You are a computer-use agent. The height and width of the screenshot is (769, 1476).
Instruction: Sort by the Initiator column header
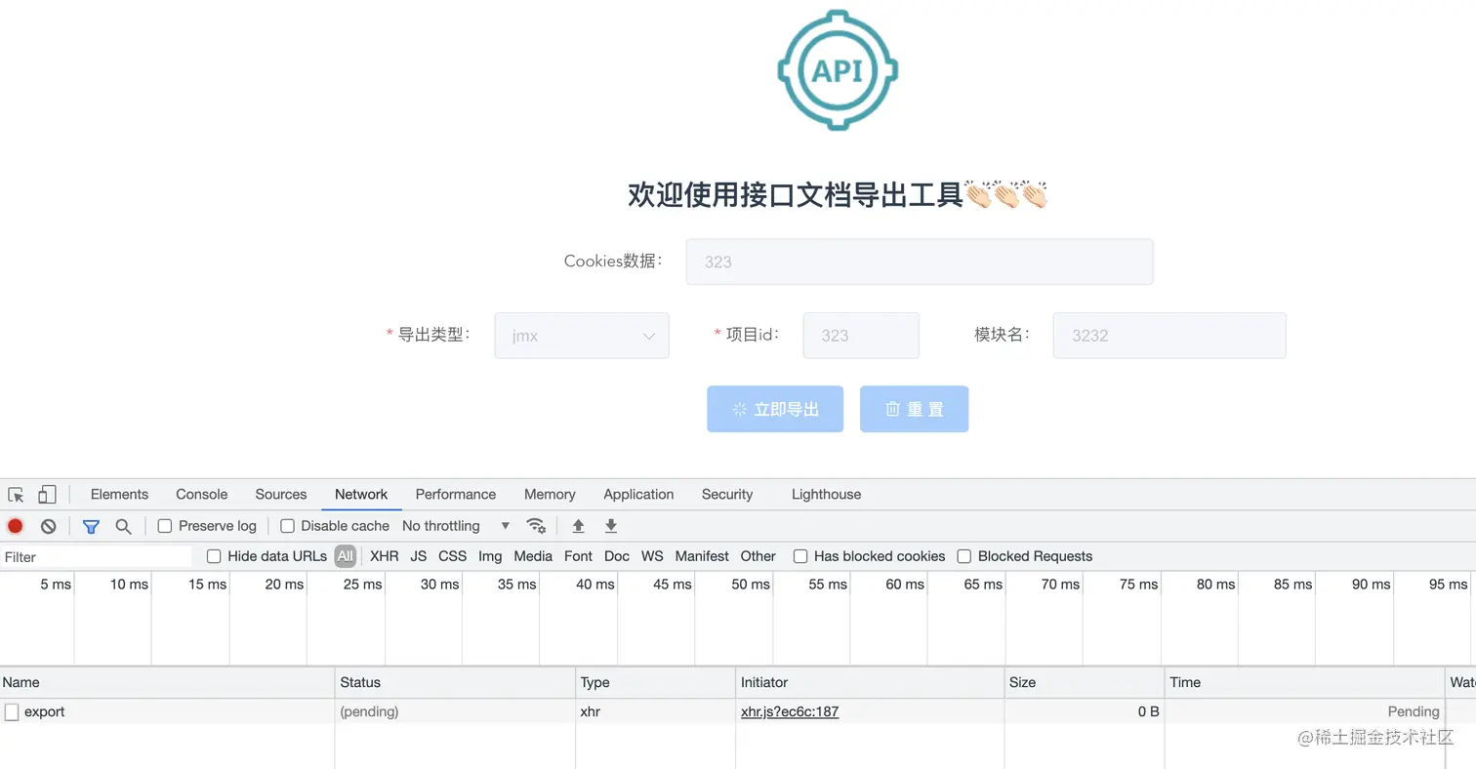870,682
